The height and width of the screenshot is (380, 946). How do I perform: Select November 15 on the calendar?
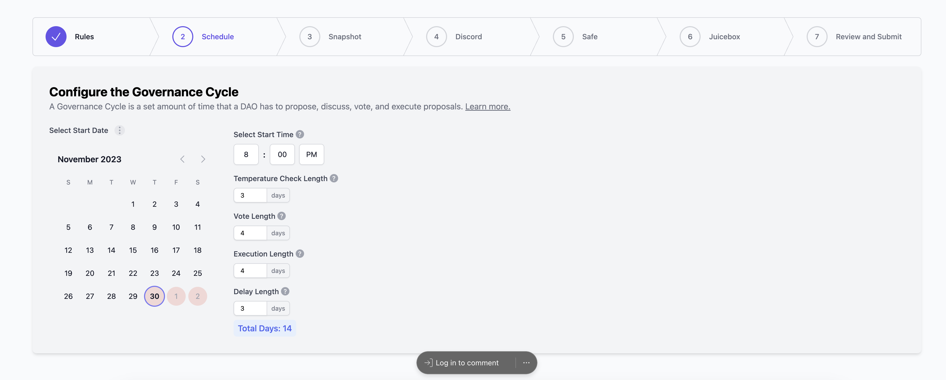pyautogui.click(x=133, y=250)
